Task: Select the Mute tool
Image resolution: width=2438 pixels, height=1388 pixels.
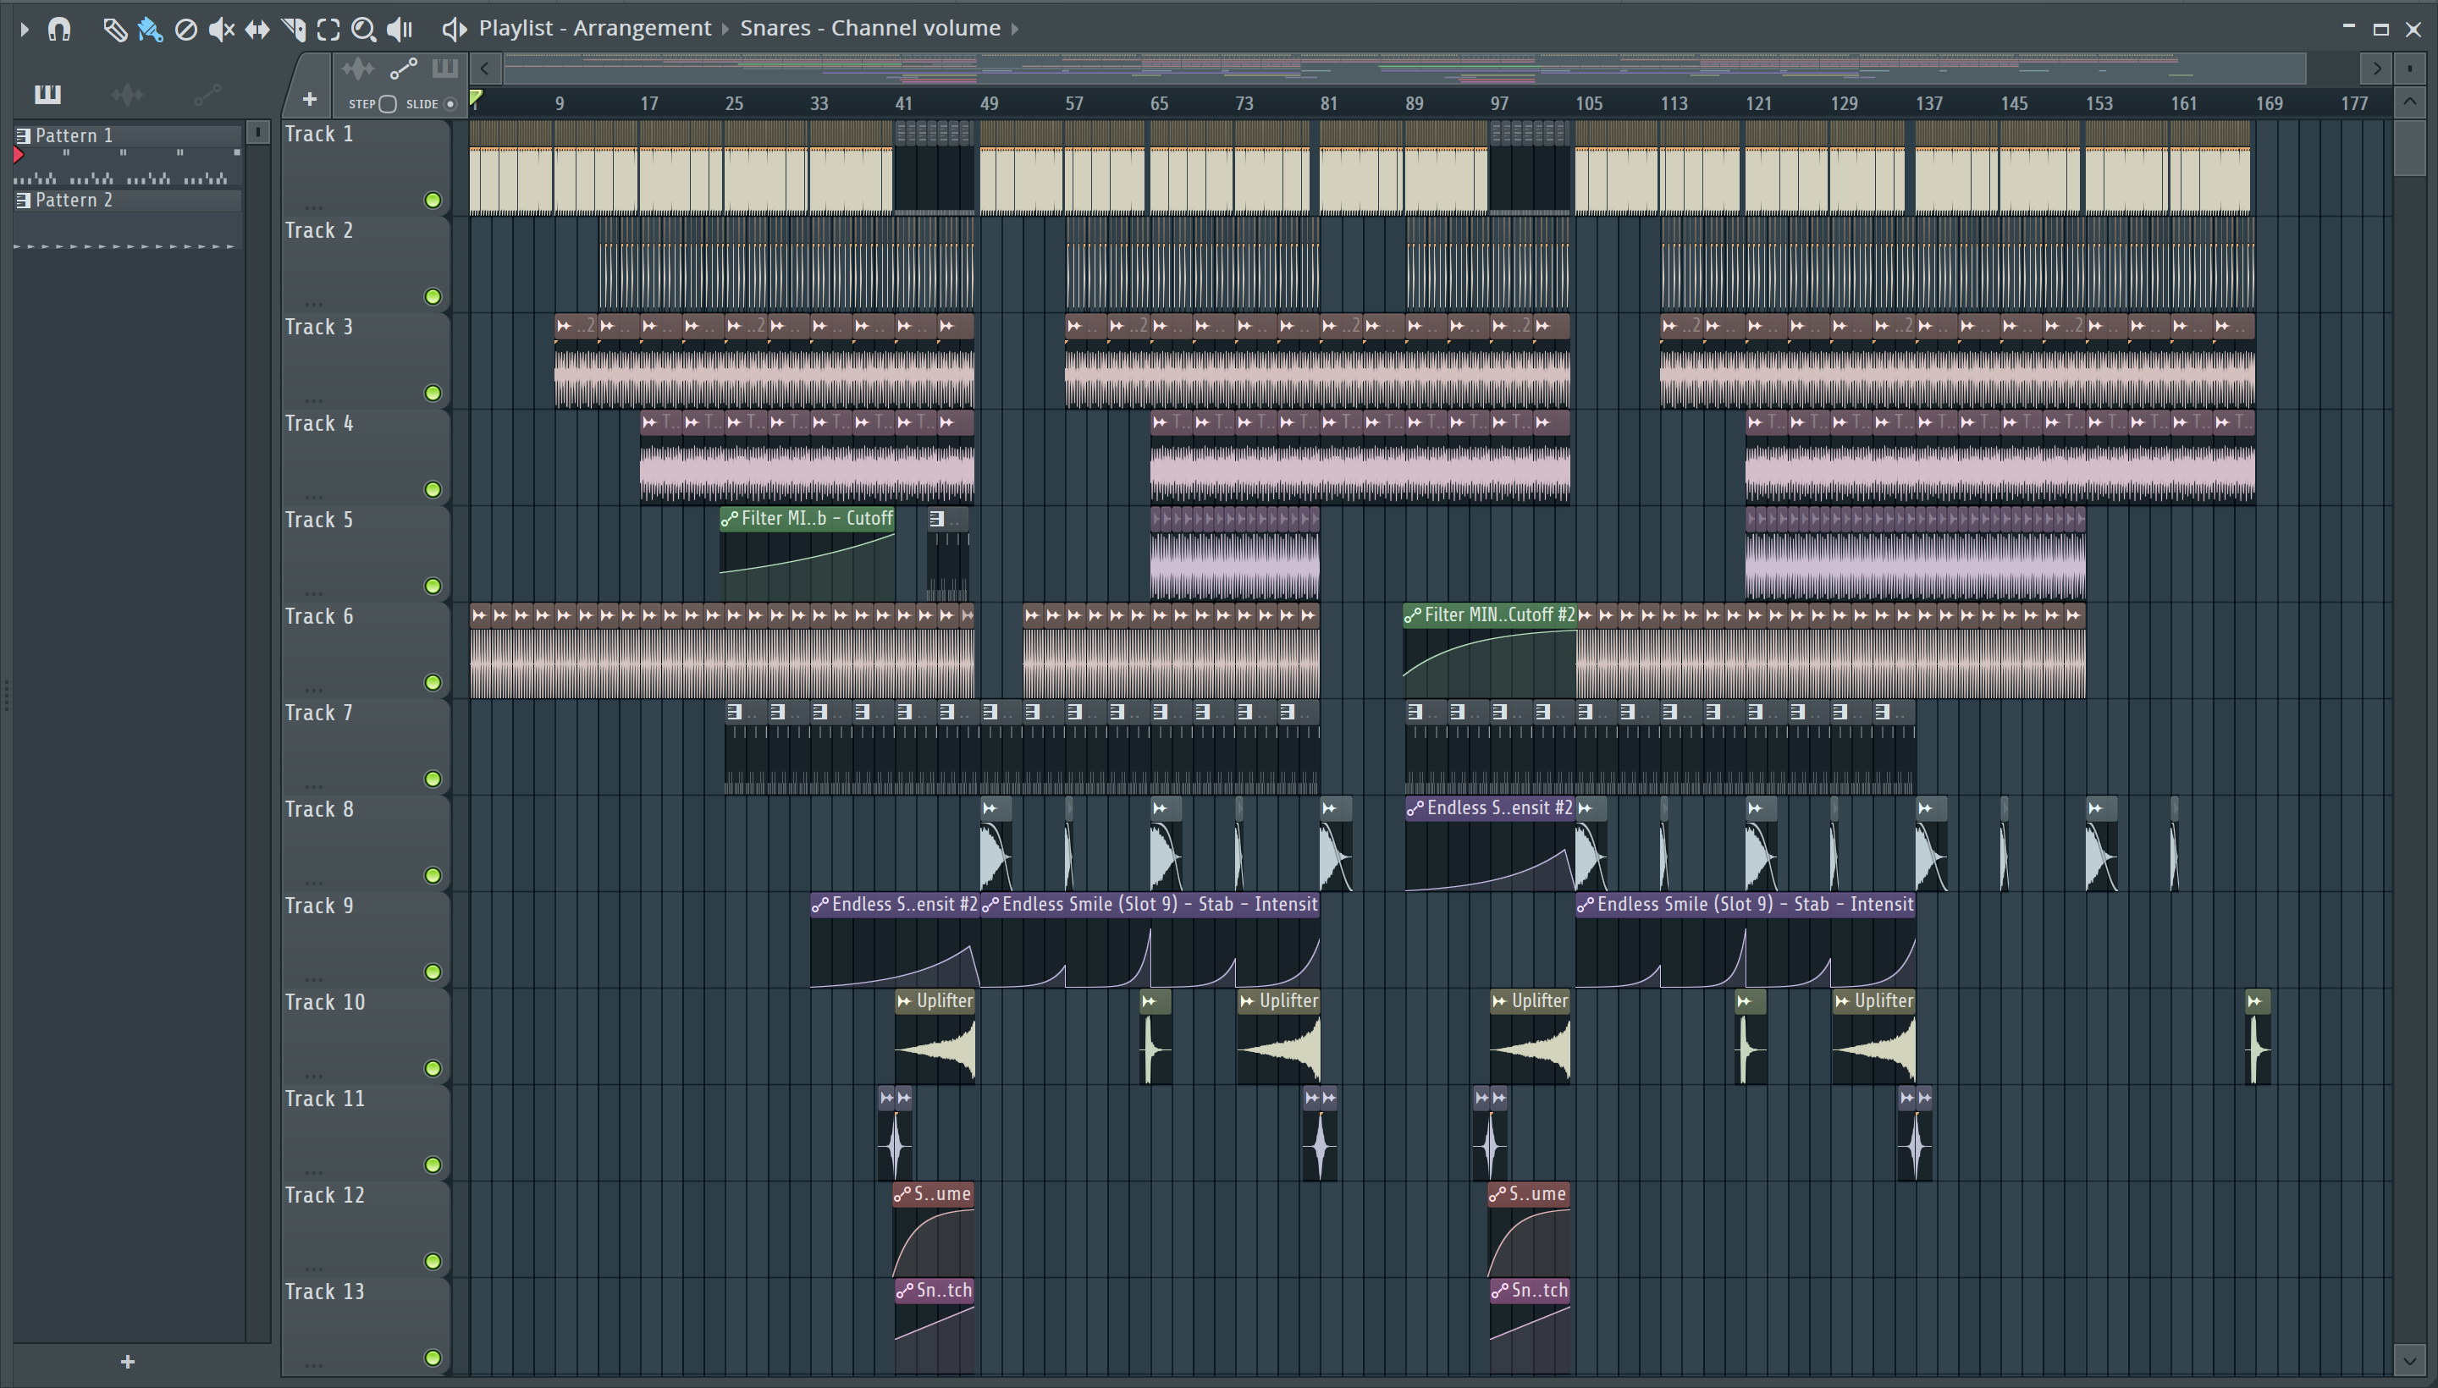Action: click(221, 30)
